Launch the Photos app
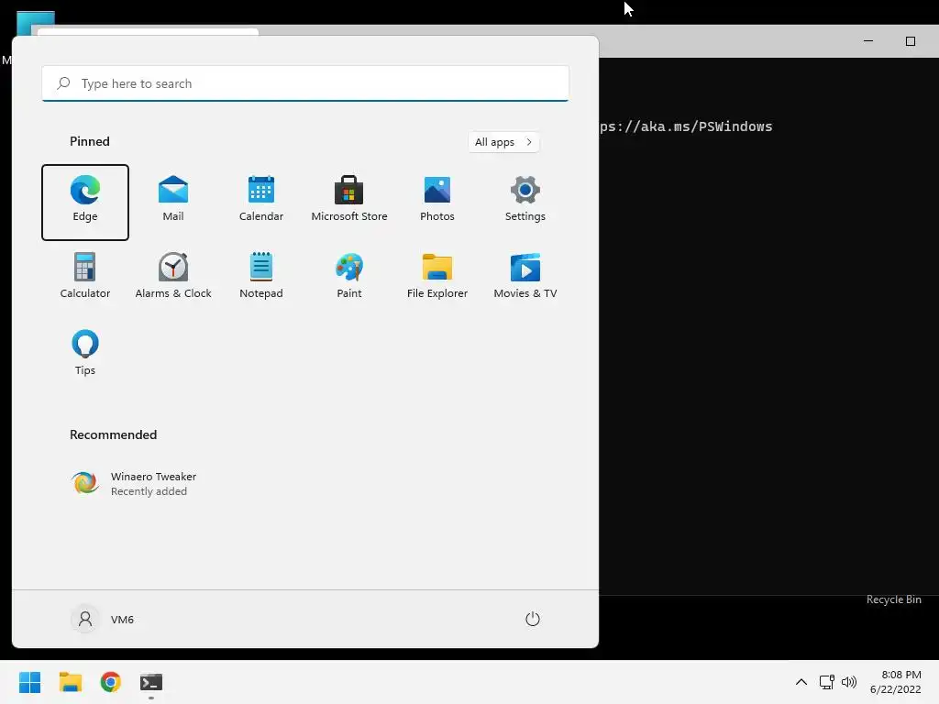This screenshot has height=704, width=939. (x=437, y=203)
